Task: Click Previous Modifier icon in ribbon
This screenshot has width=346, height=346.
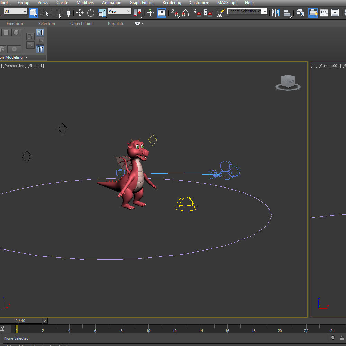Action: [x=30, y=37]
